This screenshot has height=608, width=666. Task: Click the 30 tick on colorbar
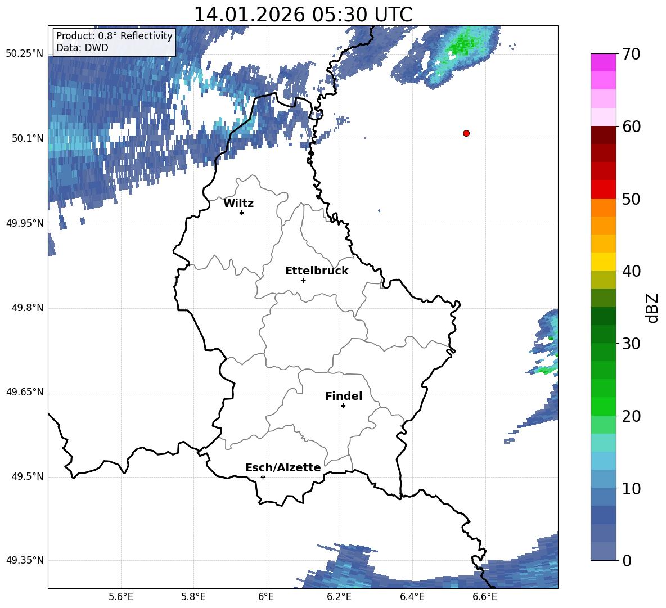pyautogui.click(x=631, y=344)
